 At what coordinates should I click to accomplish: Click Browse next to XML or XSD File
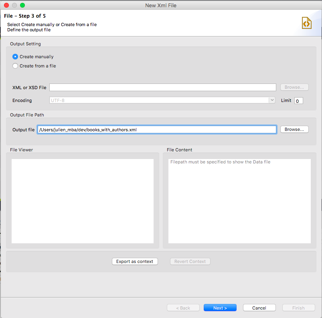coord(294,87)
